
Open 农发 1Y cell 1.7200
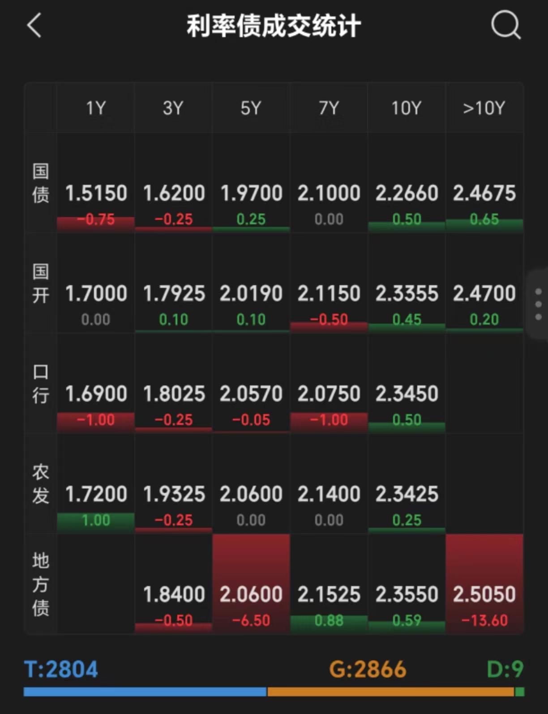pyautogui.click(x=96, y=494)
